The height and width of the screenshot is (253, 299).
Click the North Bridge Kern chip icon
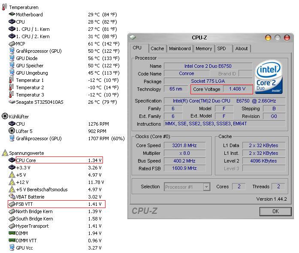[x=12, y=211]
